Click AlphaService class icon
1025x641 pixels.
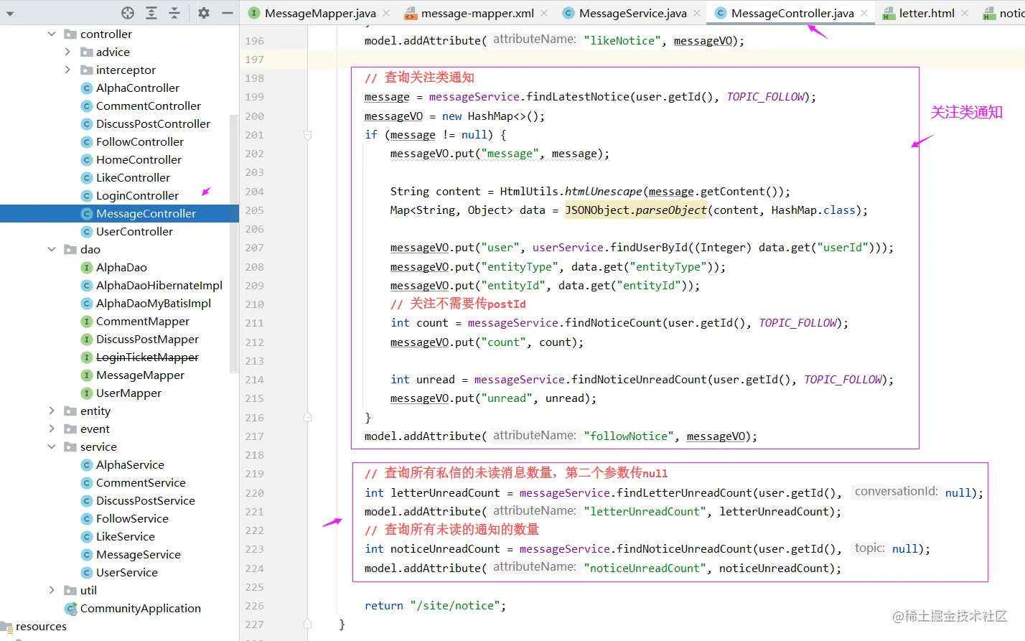87,464
